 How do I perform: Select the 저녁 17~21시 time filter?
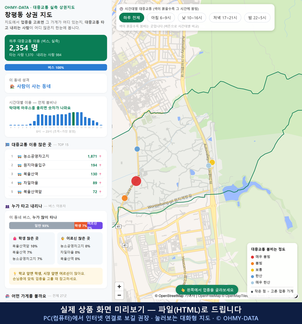click(225, 18)
